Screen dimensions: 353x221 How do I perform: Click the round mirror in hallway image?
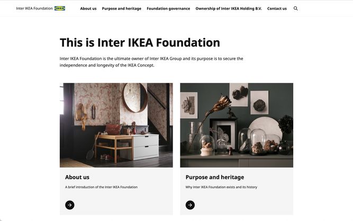pyautogui.click(x=134, y=98)
